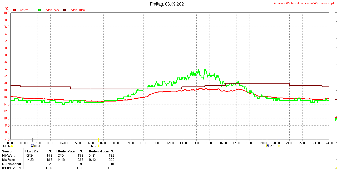Screen dimensions: 337x169
Task: Click the TLuft 2m column header in table
Action: [32, 151]
